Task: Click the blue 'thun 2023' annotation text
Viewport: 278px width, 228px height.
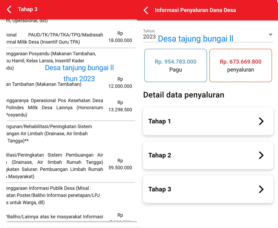Action: (79, 79)
